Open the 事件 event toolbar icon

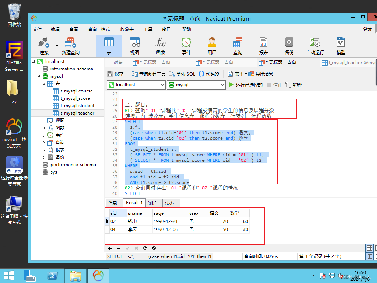click(186, 46)
